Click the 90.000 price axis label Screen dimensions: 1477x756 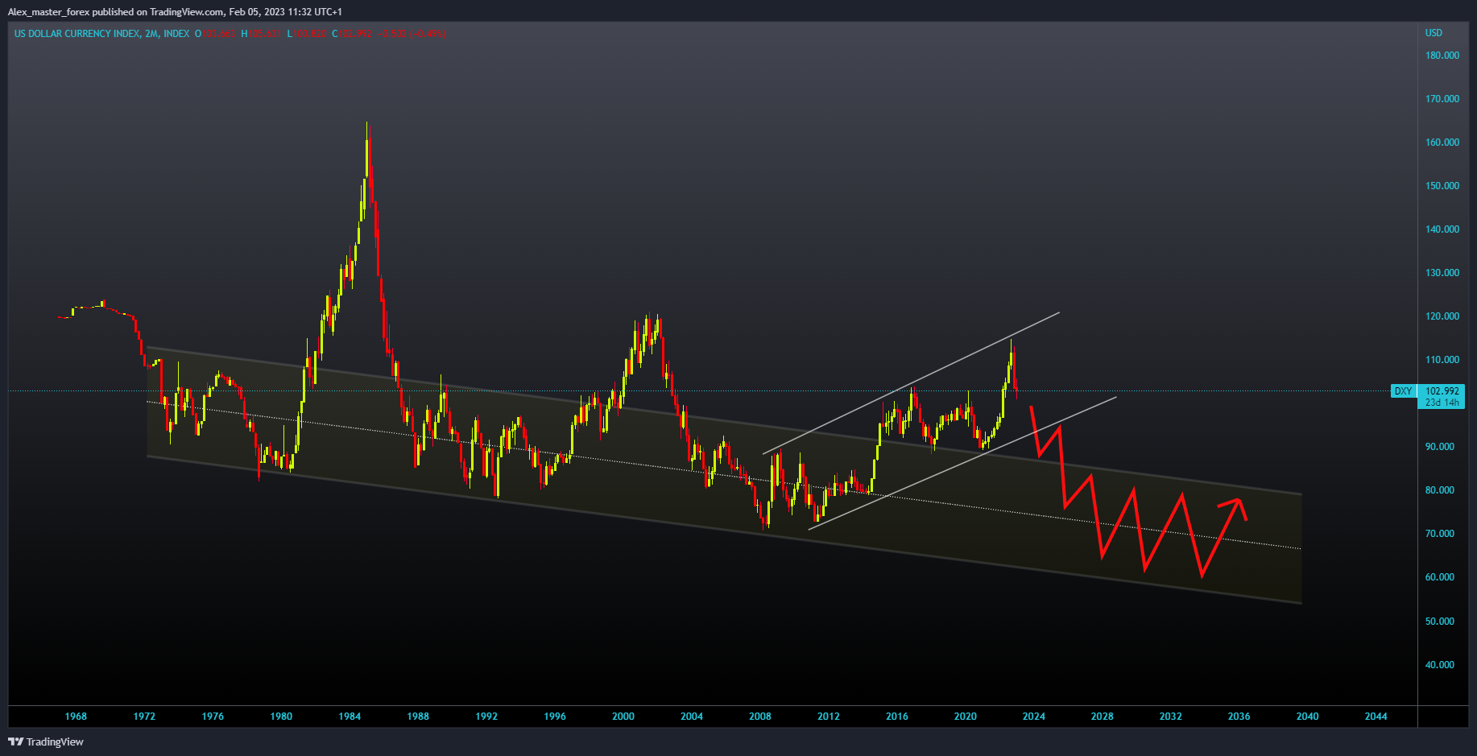point(1439,447)
